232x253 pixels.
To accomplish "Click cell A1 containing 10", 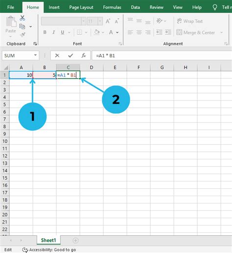I will point(21,75).
